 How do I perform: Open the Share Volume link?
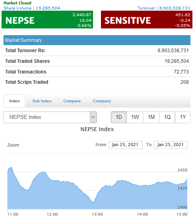pos(32,8)
